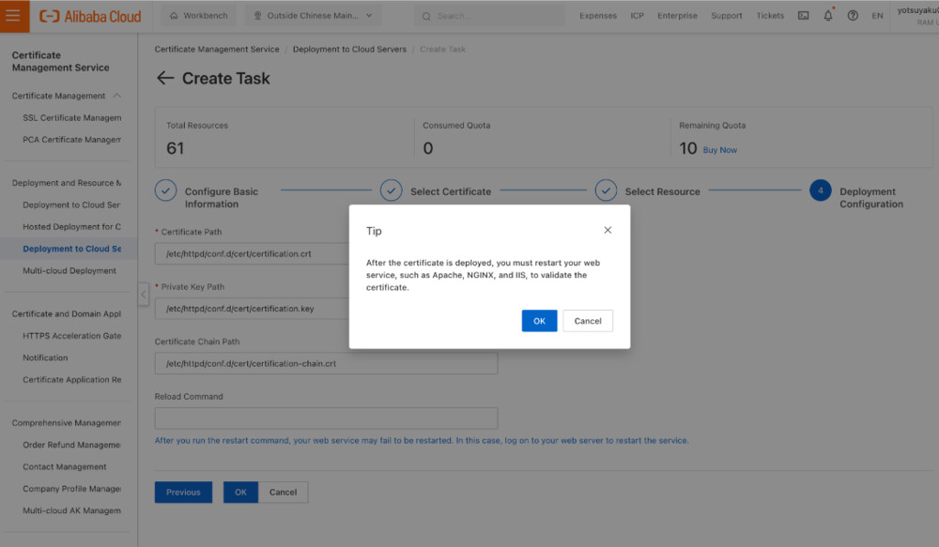Open the console terminal icon
The height and width of the screenshot is (547, 939).
(803, 16)
